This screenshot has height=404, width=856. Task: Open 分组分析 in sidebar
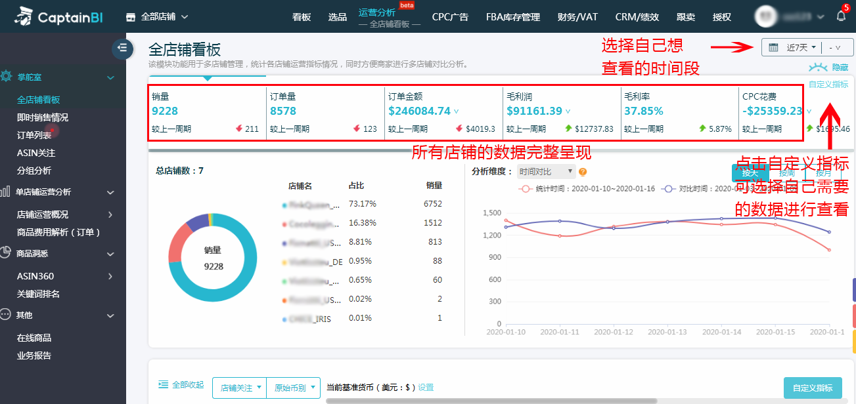coord(34,171)
